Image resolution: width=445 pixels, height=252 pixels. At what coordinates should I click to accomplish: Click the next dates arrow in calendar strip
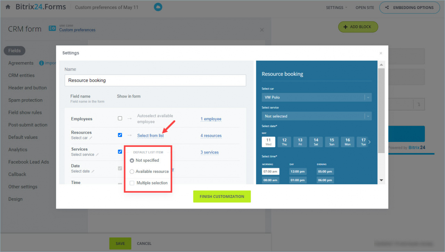[369, 142]
